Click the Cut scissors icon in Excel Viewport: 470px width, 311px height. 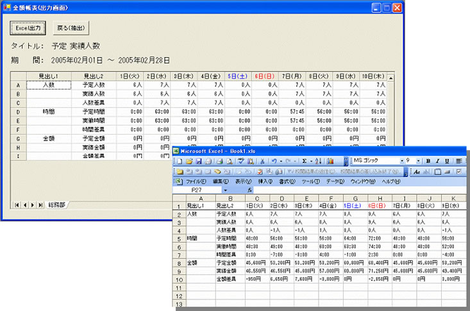(262, 161)
